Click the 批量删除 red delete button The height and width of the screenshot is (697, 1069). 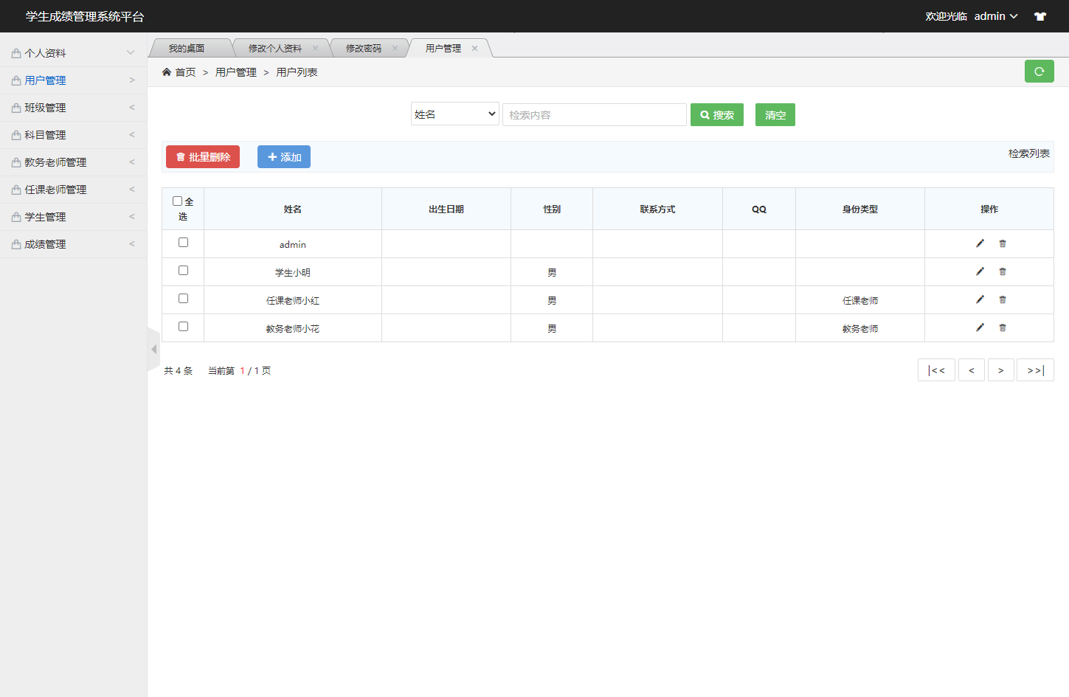tap(203, 156)
